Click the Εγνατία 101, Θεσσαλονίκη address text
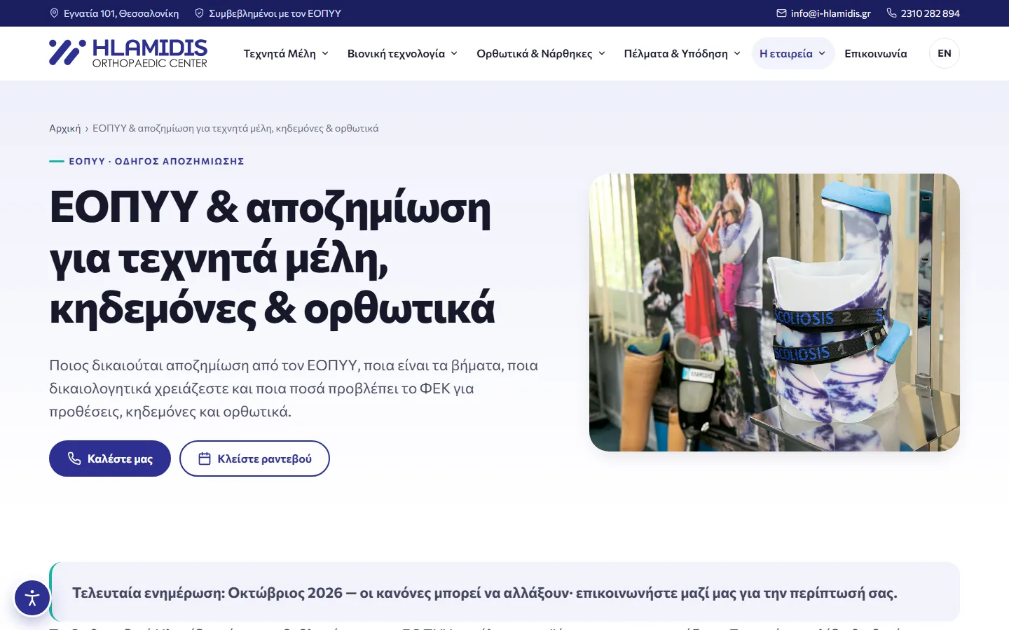The width and height of the screenshot is (1009, 630). [x=121, y=13]
